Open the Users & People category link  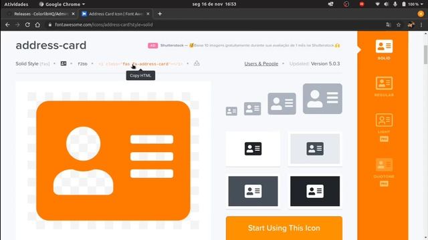click(261, 64)
